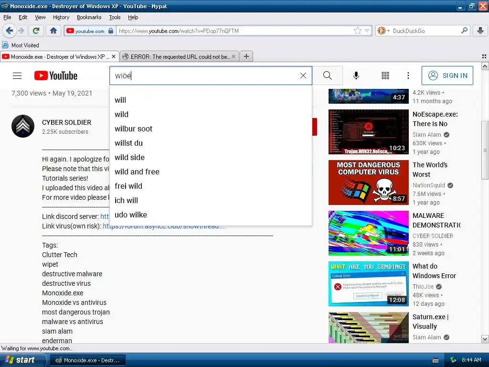Open 'What do Windows Error' video title
The width and height of the screenshot is (489, 367).
(434, 271)
